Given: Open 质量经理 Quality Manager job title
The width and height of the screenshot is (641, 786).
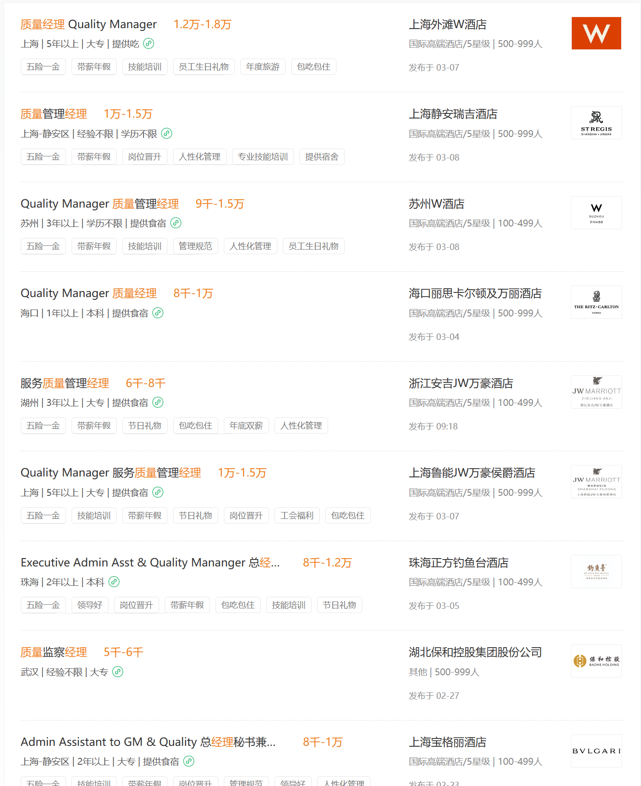Looking at the screenshot, I should coord(89,24).
